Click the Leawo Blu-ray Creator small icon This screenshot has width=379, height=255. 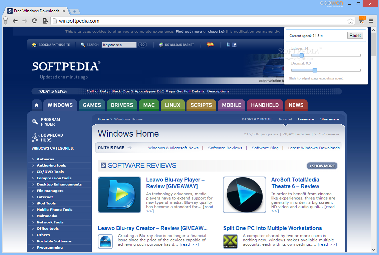105,241
